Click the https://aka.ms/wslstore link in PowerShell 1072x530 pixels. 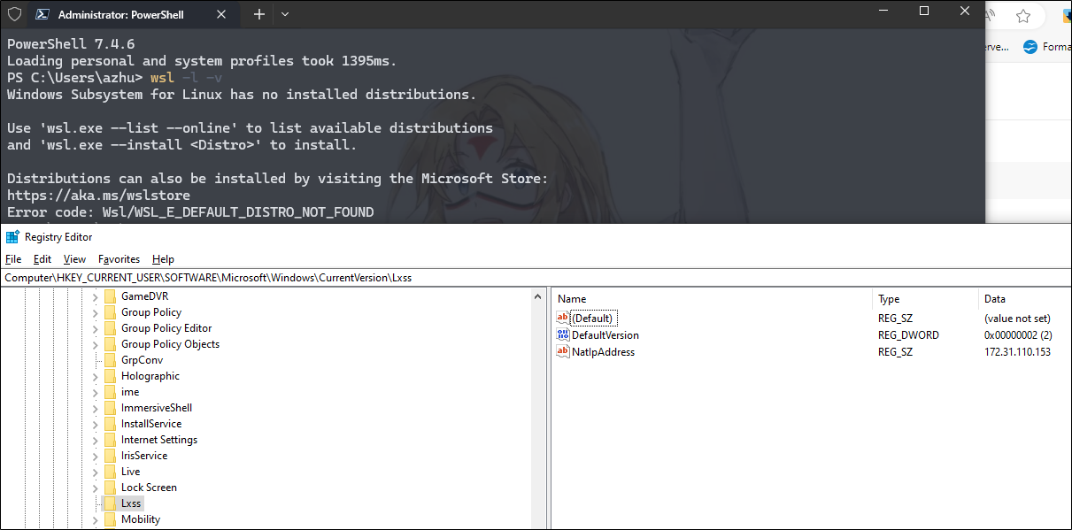click(98, 196)
